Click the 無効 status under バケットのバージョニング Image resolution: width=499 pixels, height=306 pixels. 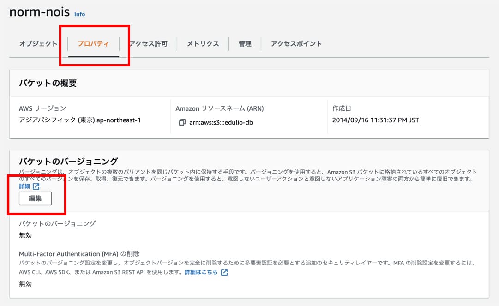[25, 235]
